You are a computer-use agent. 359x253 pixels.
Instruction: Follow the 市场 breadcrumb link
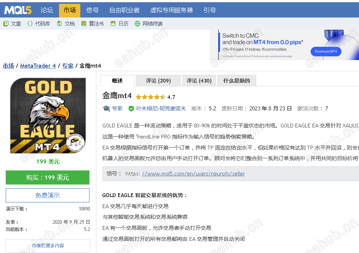point(8,66)
